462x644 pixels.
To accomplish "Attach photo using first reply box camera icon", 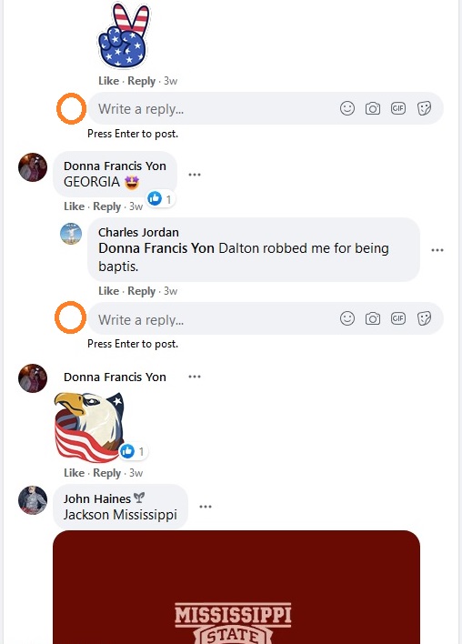I will coord(373,108).
